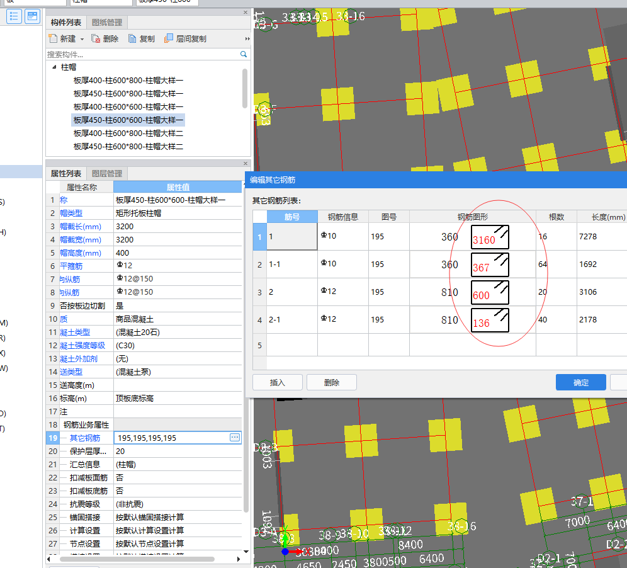Click the 钢筋业务属性 group row
The width and height of the screenshot is (627, 568).
[144, 424]
